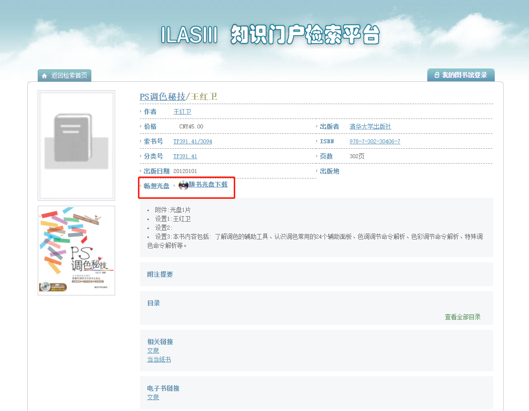Open the PS调色秘技 cover image

(x=76, y=250)
